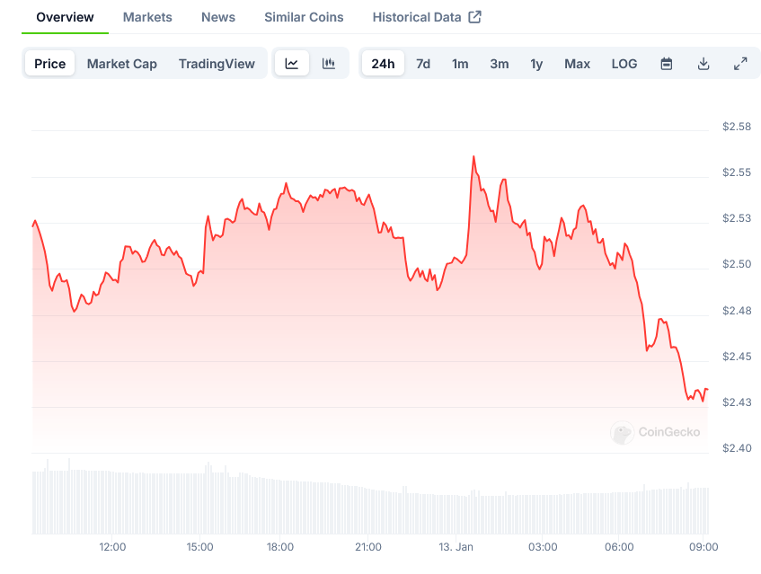This screenshot has width=761, height=574.
Task: Expand chart to fullscreen
Action: pos(740,64)
